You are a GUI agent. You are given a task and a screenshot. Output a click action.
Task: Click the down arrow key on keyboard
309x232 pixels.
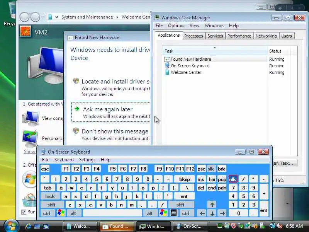(x=212, y=213)
